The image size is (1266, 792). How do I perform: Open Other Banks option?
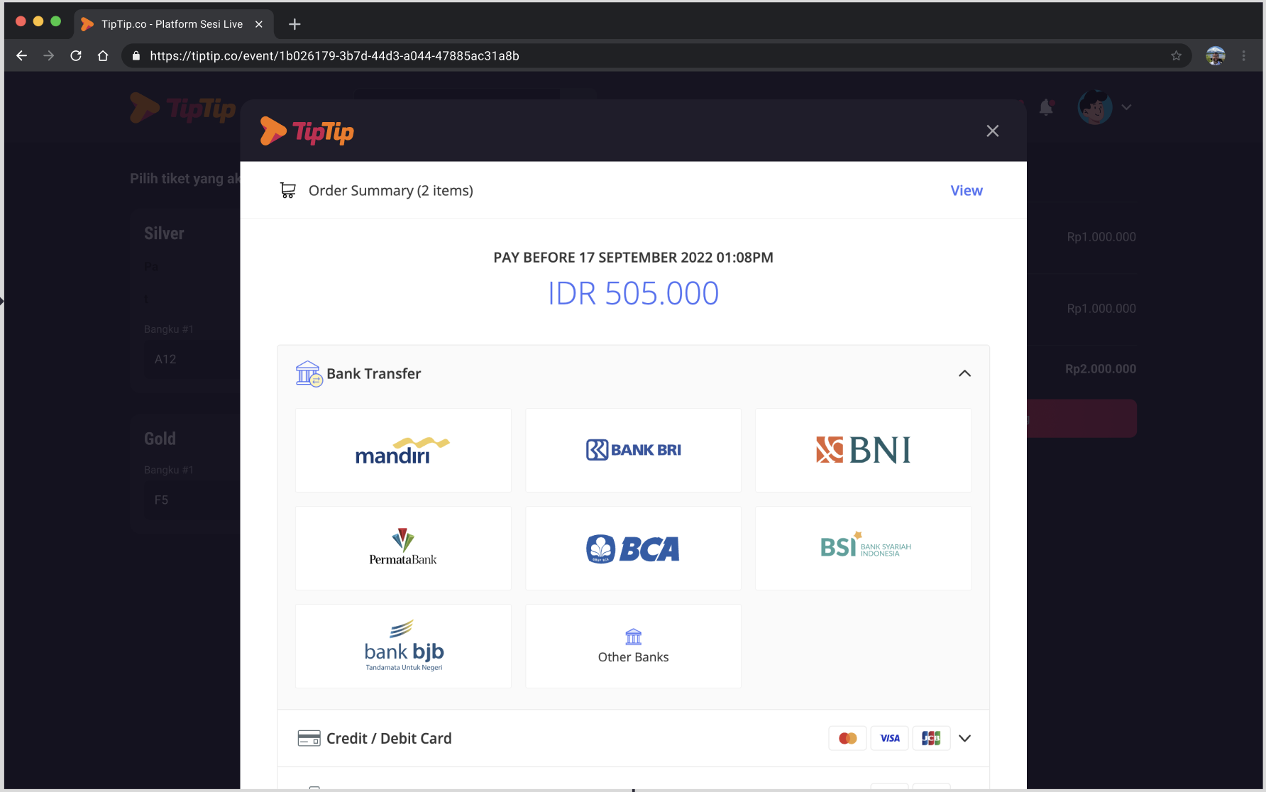point(633,646)
